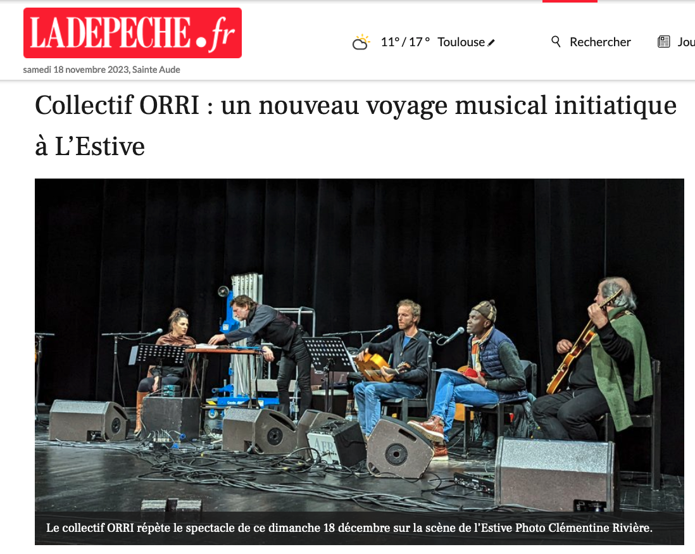Open the Rechercher search link
The height and width of the screenshot is (554, 695).
pyautogui.click(x=600, y=42)
